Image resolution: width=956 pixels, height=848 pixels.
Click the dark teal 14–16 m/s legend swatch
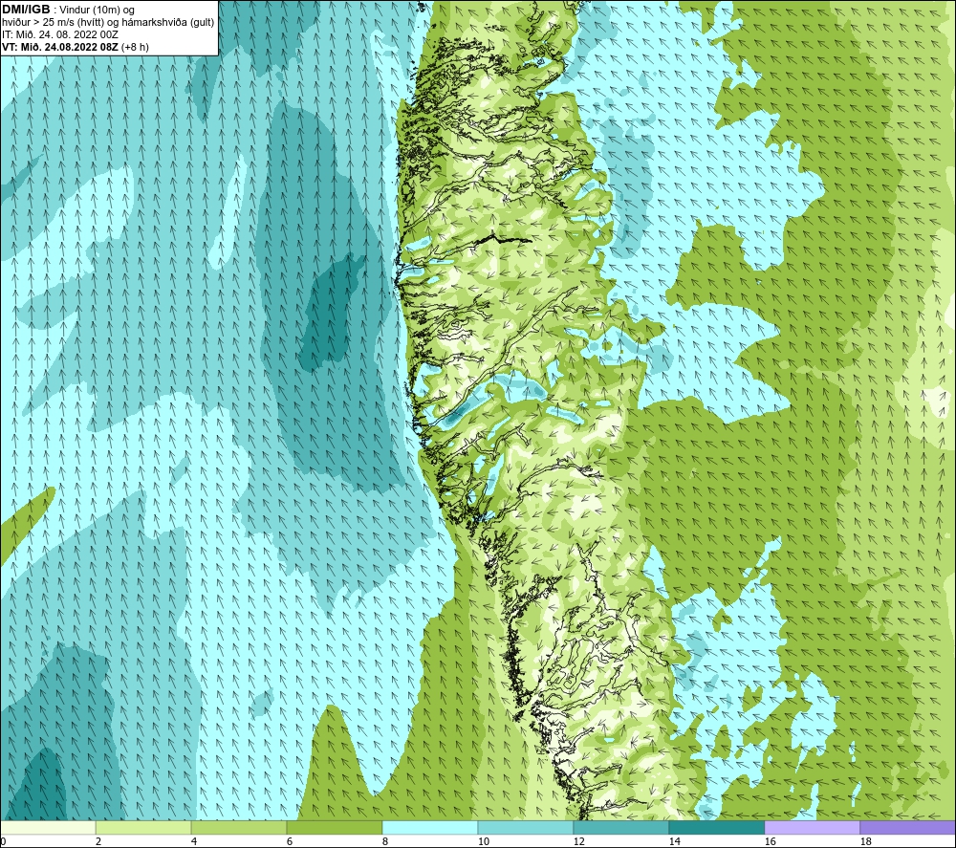point(716,827)
